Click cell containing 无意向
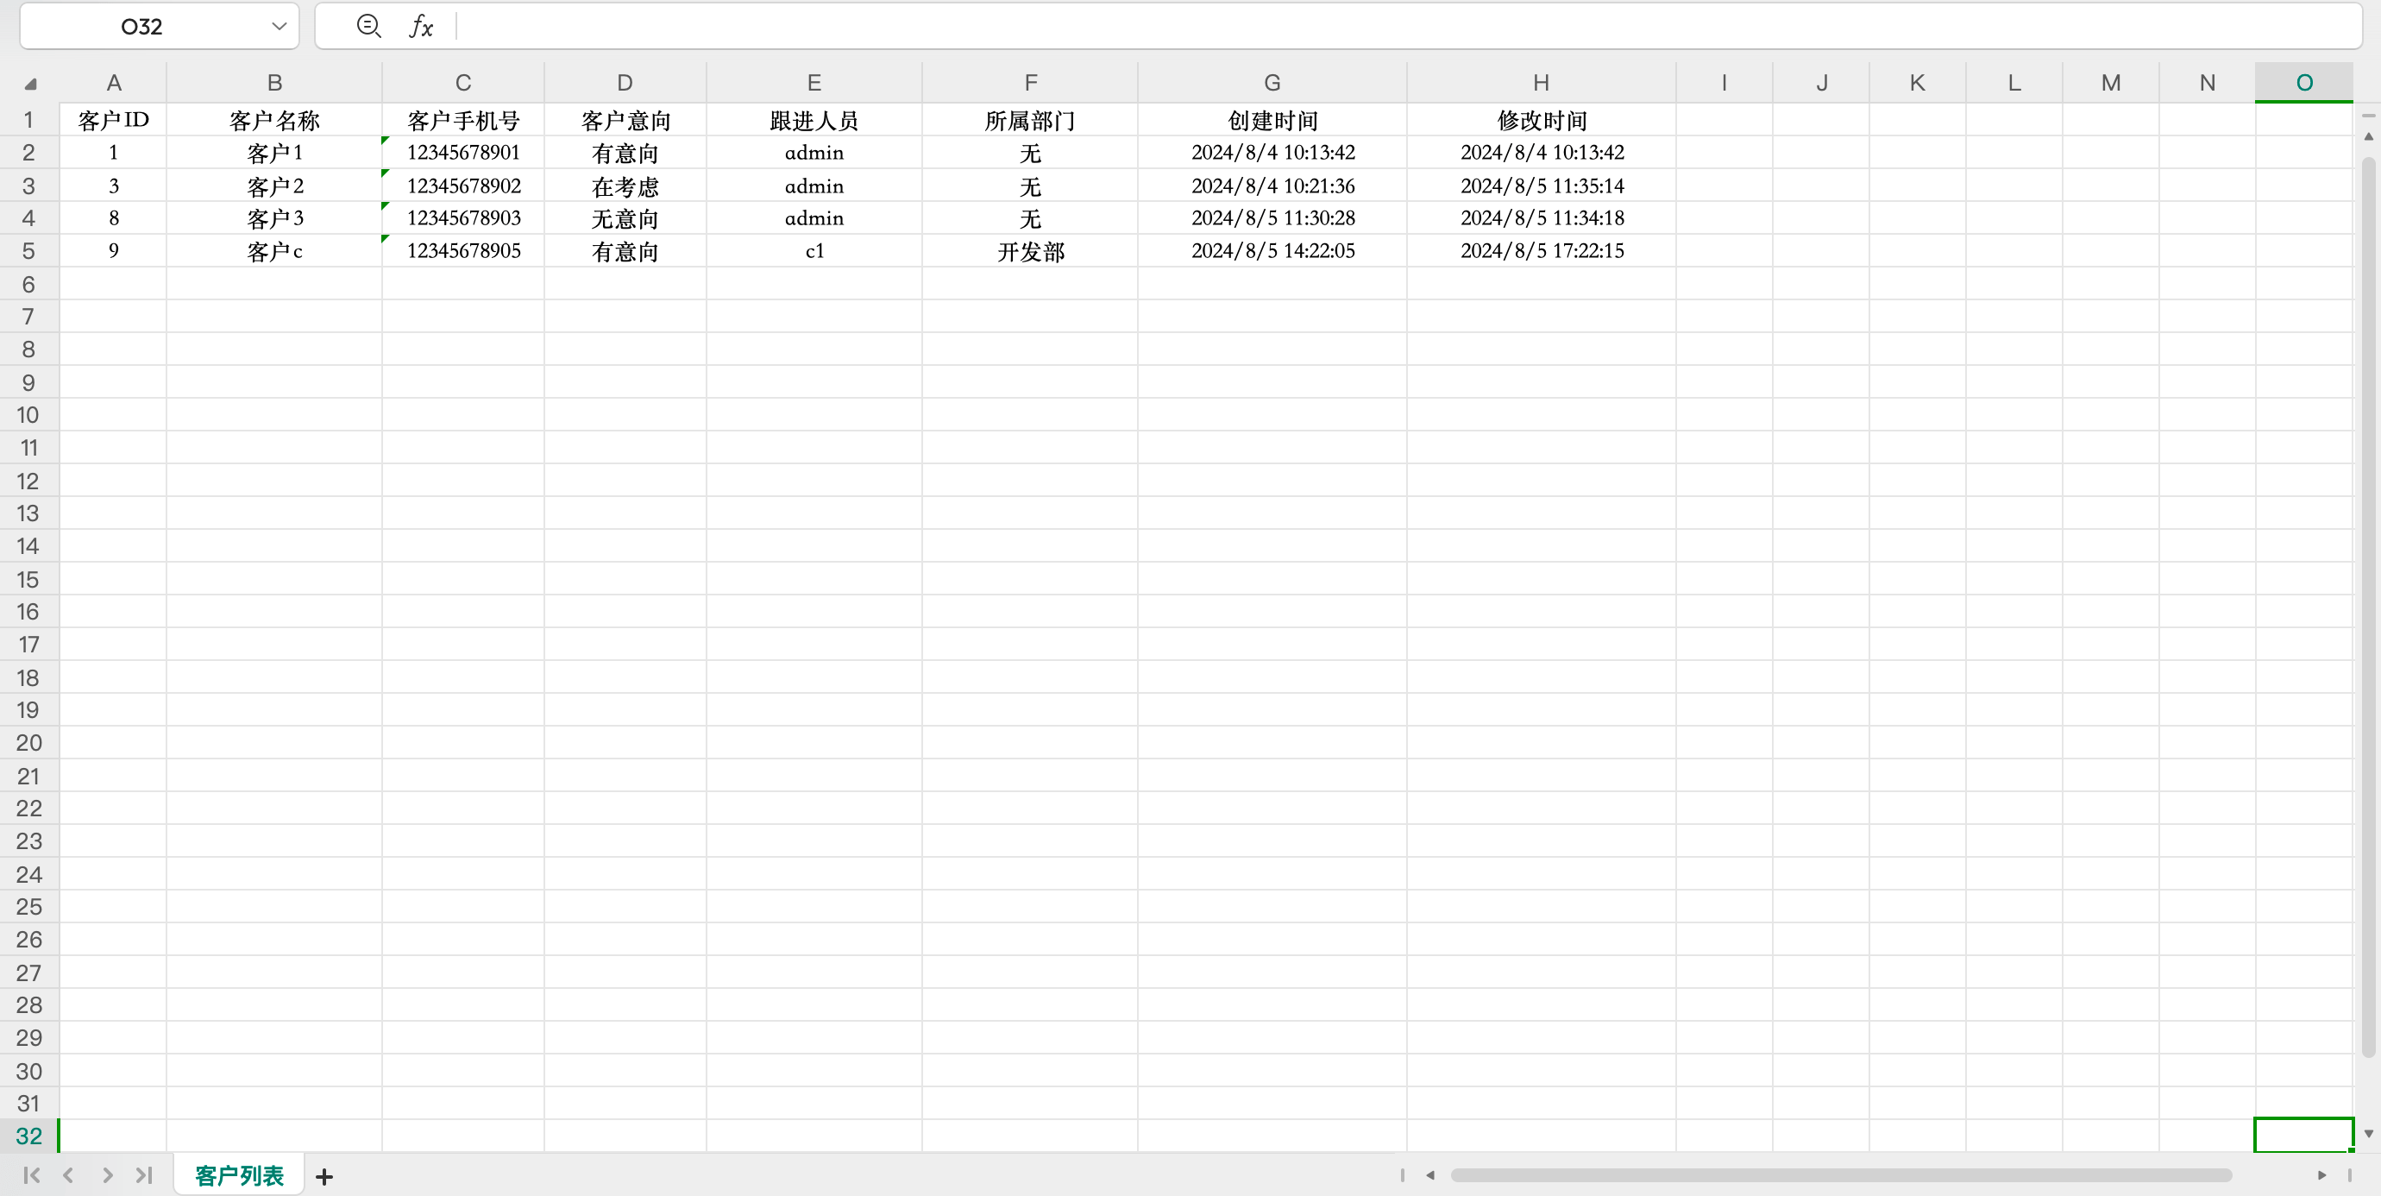 pos(625,218)
